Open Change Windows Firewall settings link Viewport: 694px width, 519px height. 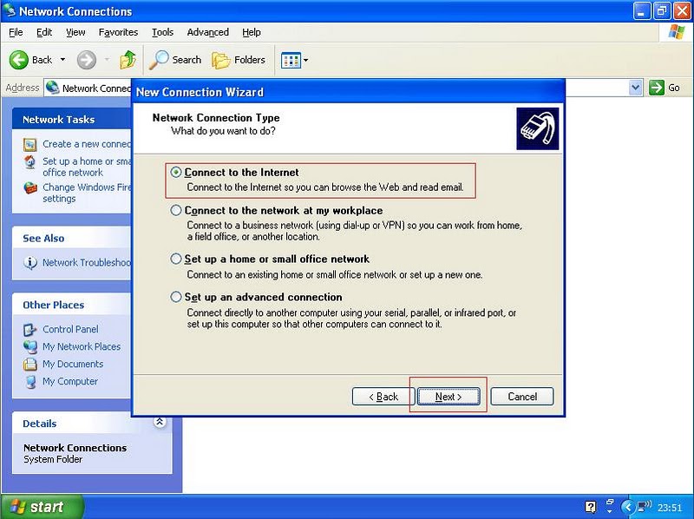click(x=88, y=193)
